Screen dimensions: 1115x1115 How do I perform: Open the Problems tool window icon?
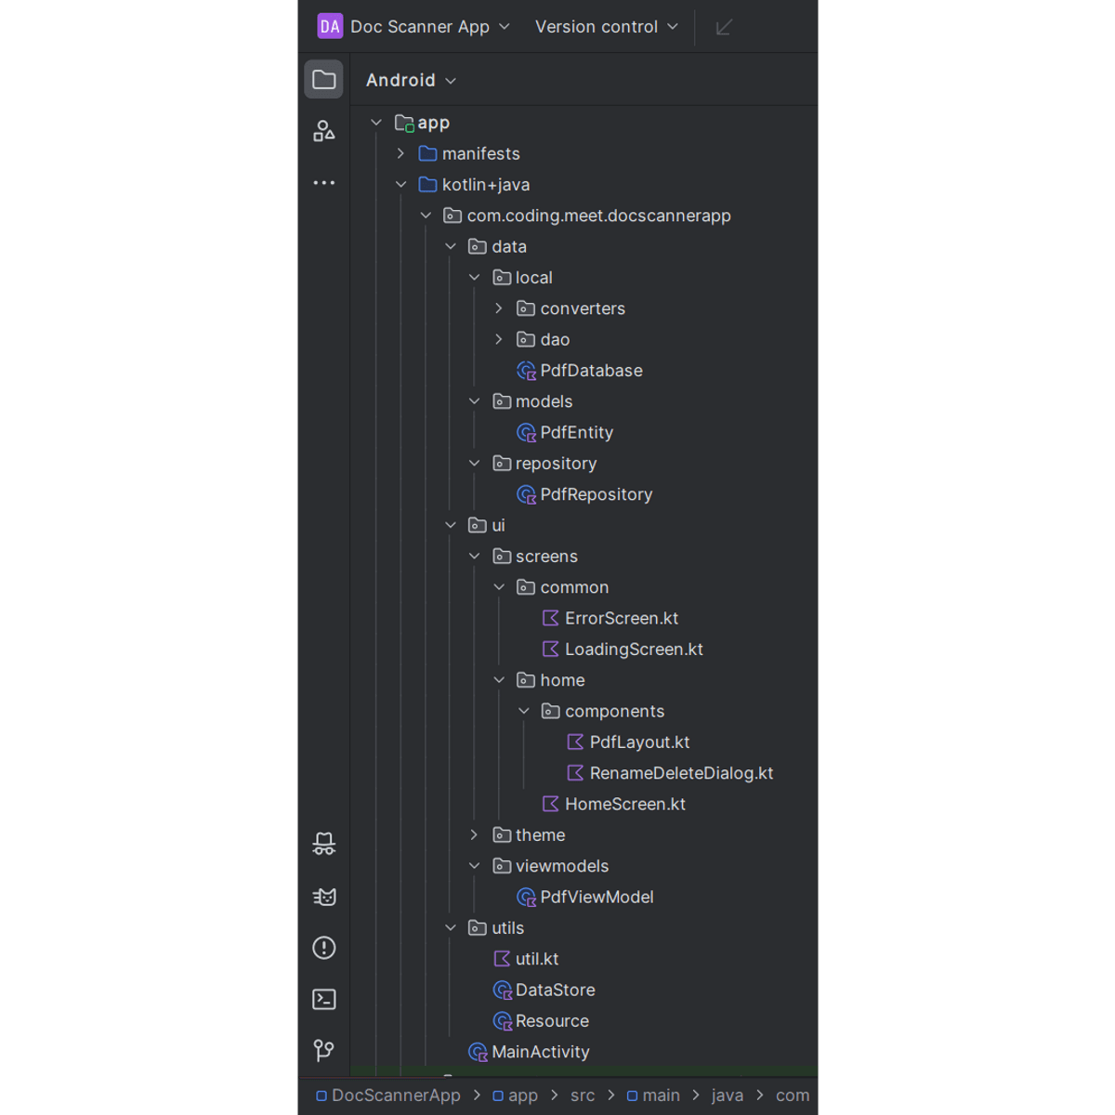[x=323, y=948]
